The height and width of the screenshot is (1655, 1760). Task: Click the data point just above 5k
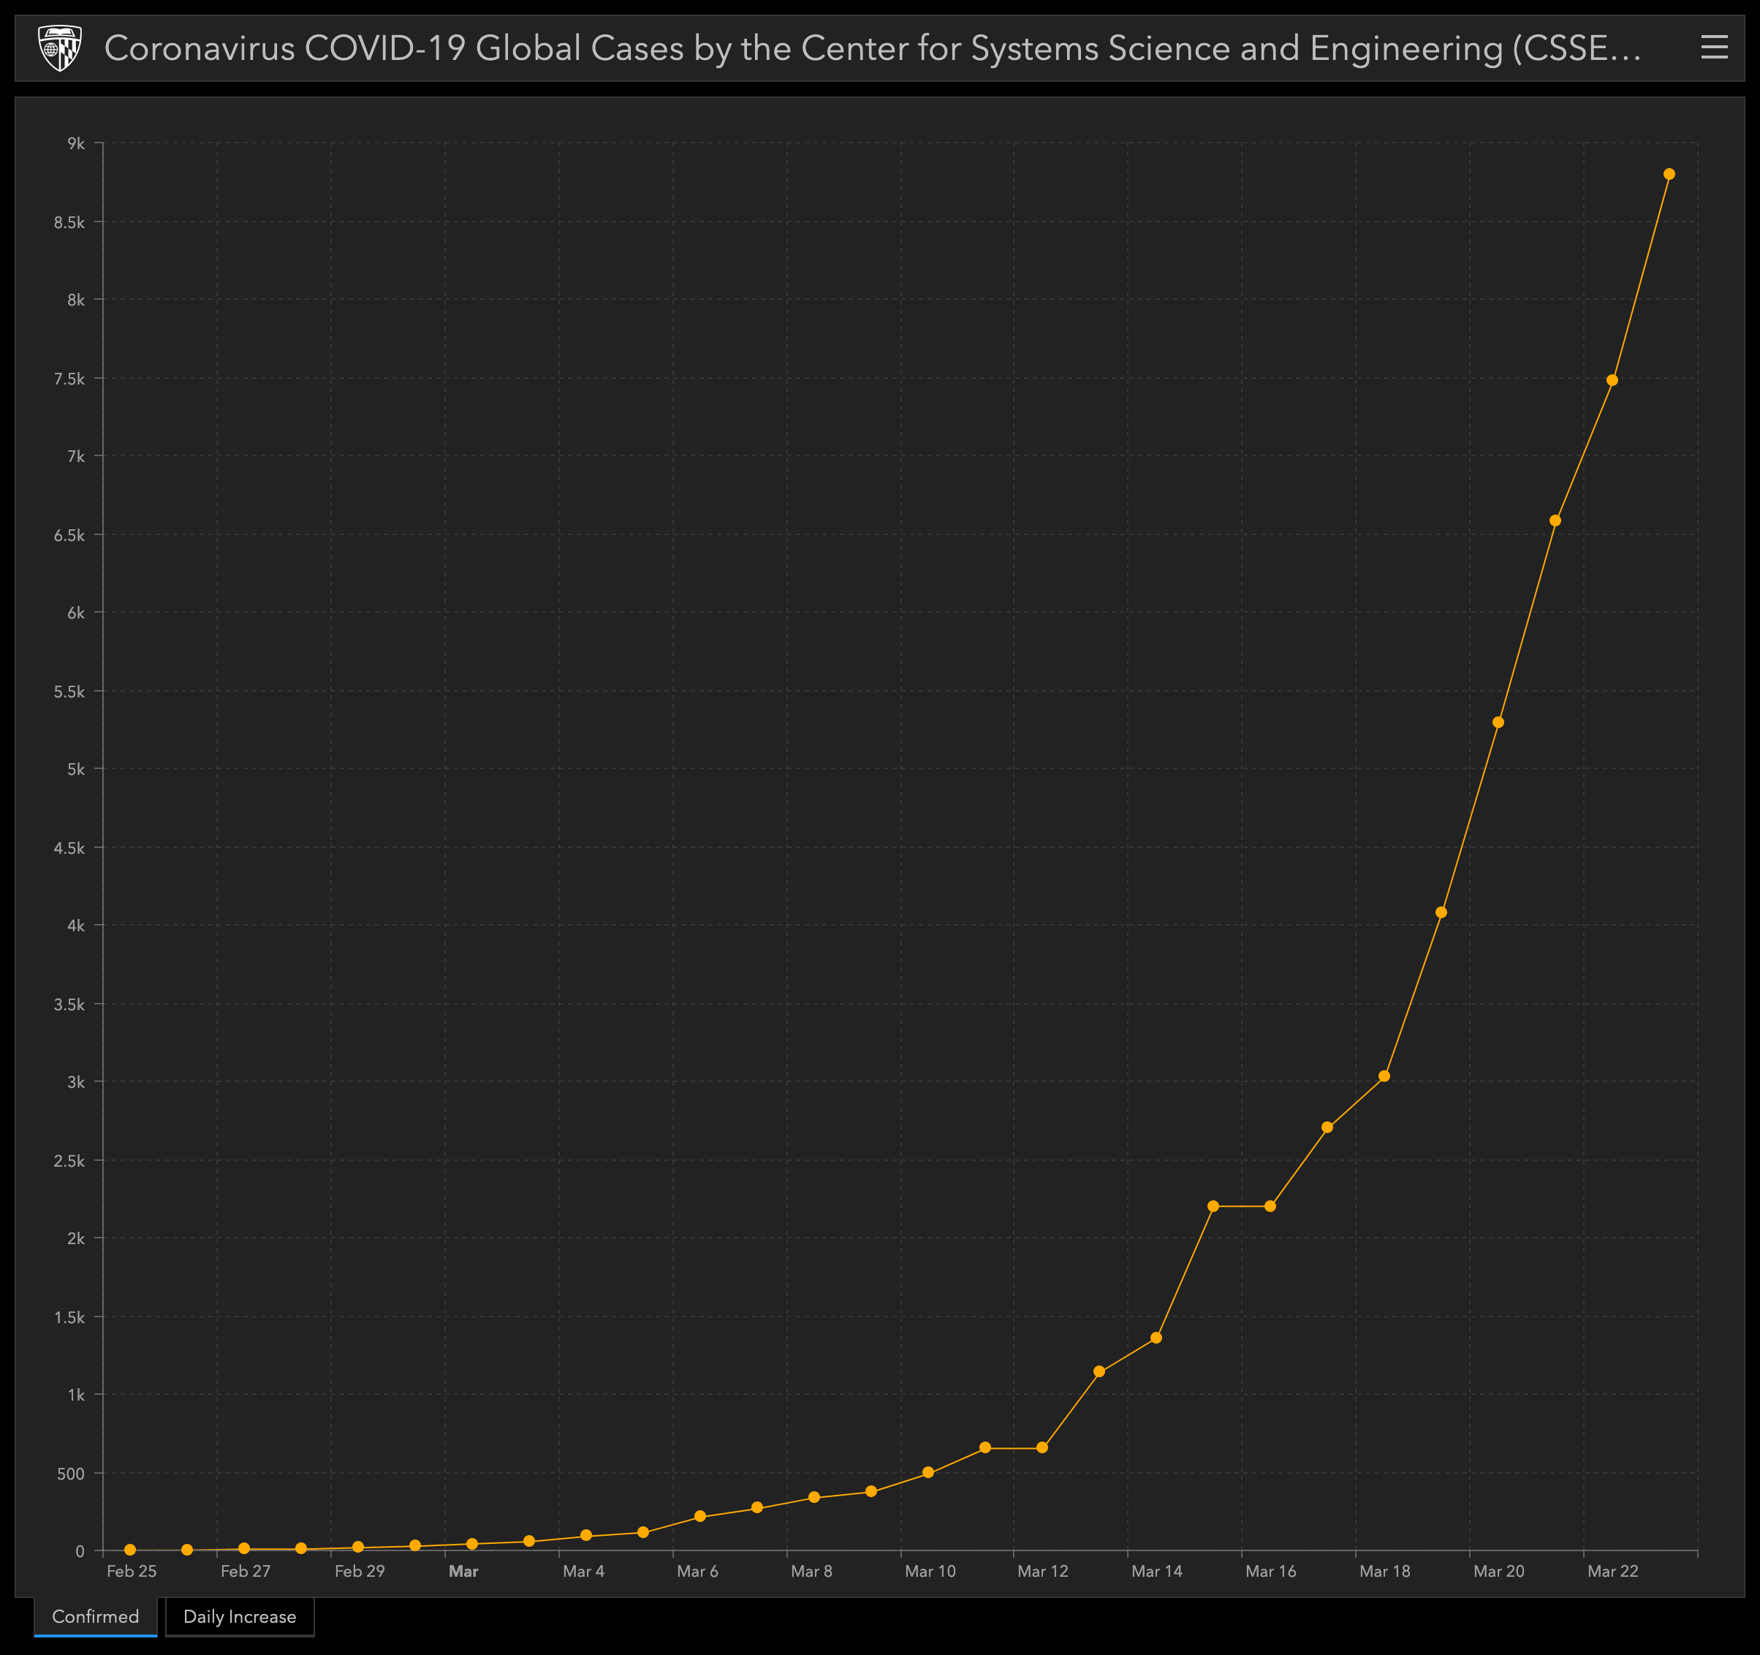click(1498, 722)
